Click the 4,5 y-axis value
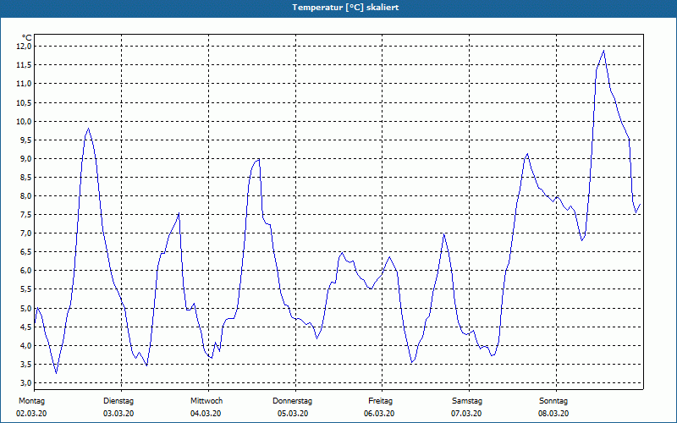 [x=25, y=327]
